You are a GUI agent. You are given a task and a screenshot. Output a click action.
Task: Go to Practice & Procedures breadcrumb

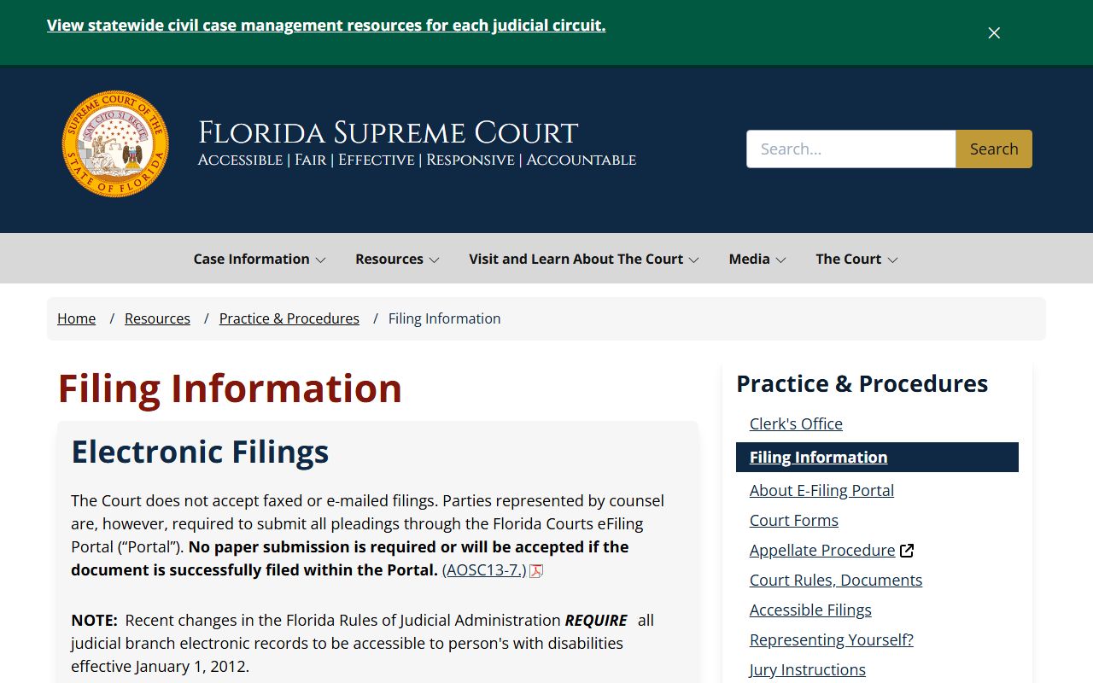coord(289,318)
